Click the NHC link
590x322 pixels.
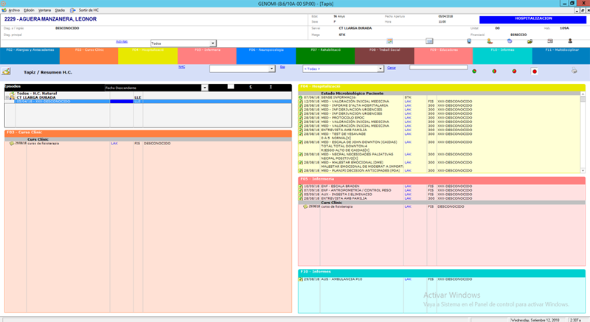point(181,66)
